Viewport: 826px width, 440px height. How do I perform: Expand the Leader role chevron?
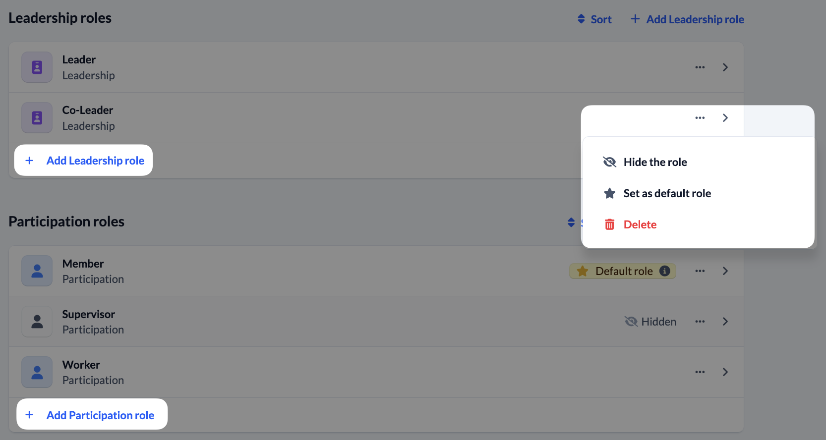(725, 67)
